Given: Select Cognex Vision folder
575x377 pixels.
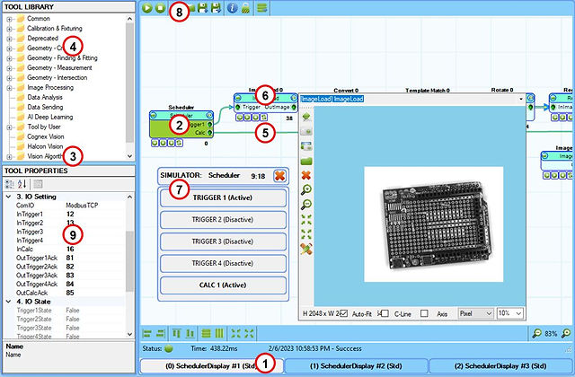Looking at the screenshot, I should click(x=46, y=137).
